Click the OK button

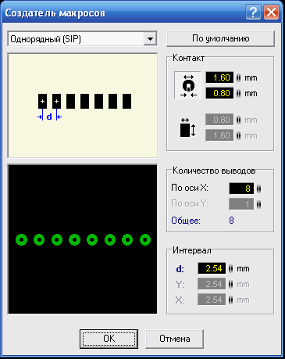tap(109, 339)
